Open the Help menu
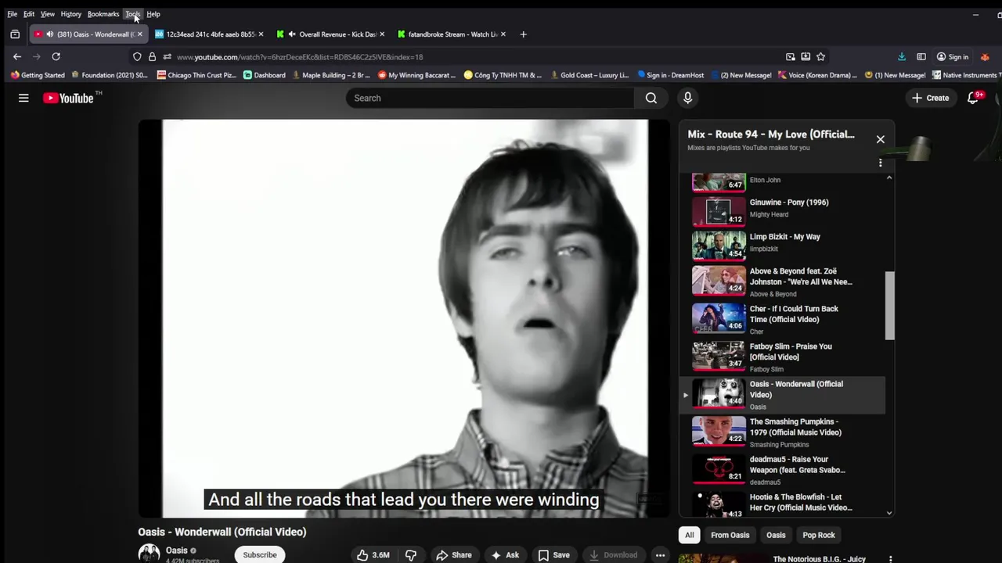The image size is (1002, 563). [x=153, y=14]
